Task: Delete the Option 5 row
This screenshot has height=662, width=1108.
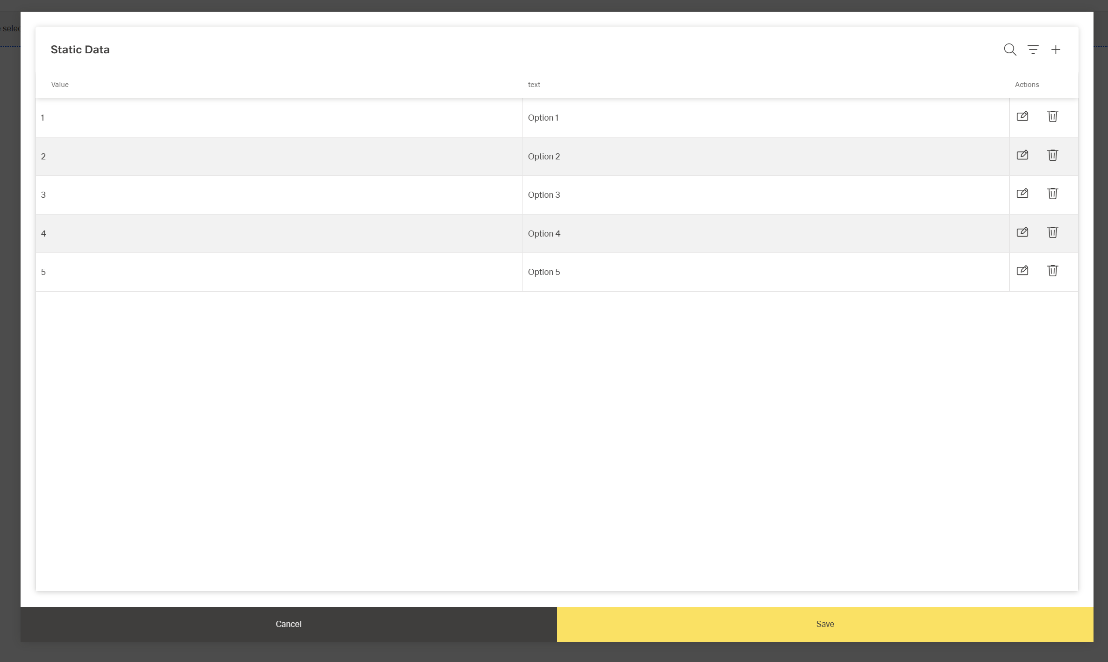Action: (1052, 270)
